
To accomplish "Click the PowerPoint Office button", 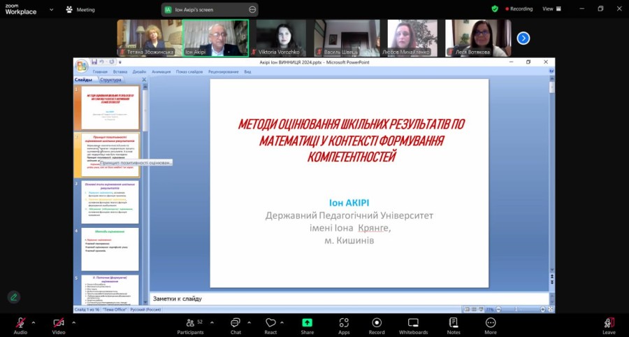I will click(x=82, y=66).
